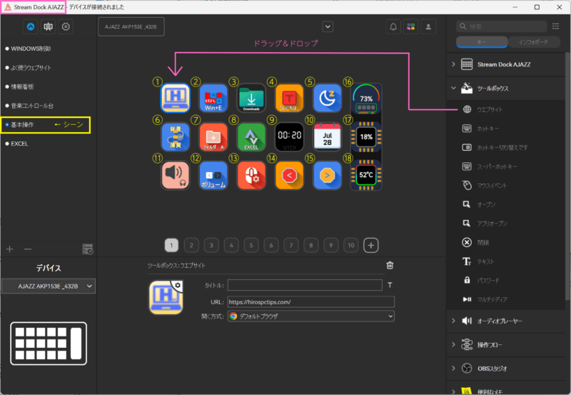Click the Jul 28 calendar key
571x395 pixels.
(327, 137)
